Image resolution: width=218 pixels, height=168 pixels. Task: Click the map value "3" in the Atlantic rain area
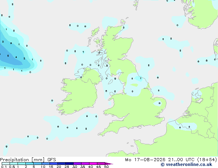[x=3, y=41]
